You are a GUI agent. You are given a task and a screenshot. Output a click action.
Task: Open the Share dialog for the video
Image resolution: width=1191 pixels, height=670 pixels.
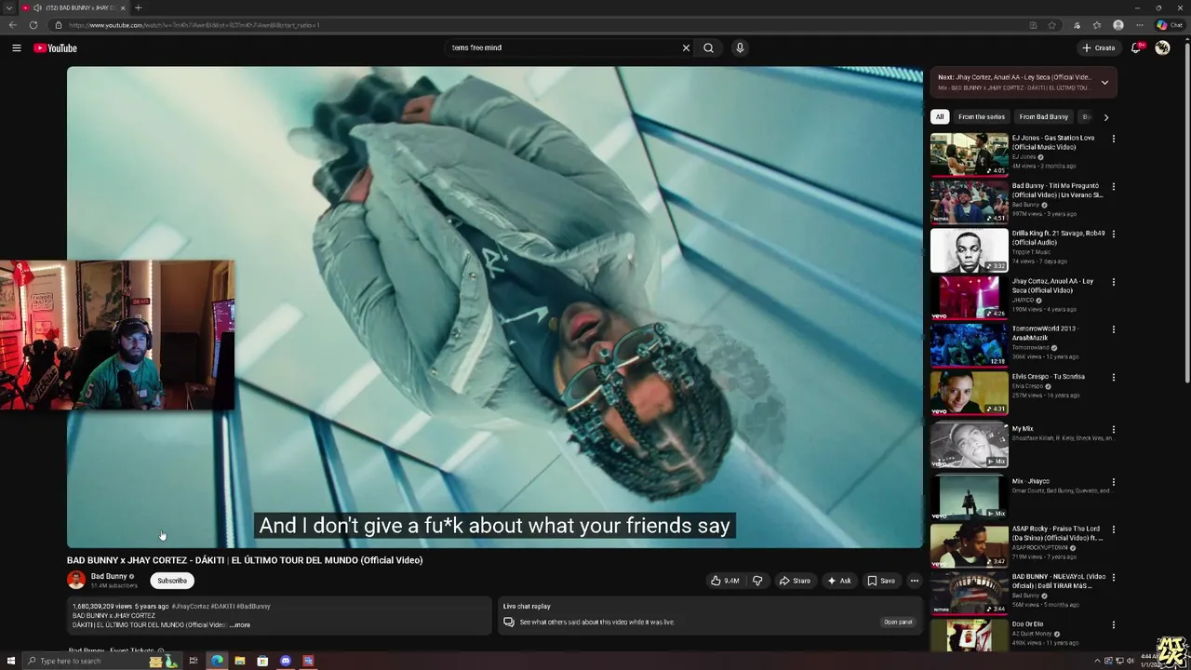[795, 581]
